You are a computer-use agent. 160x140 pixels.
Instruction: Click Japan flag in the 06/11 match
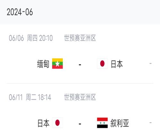point(58,123)
